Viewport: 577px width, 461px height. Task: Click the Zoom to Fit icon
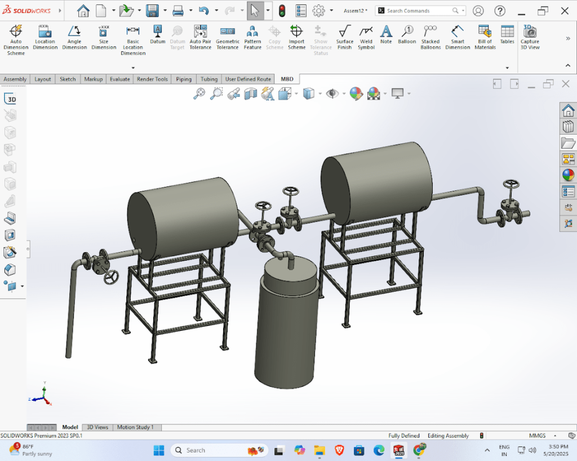click(199, 94)
